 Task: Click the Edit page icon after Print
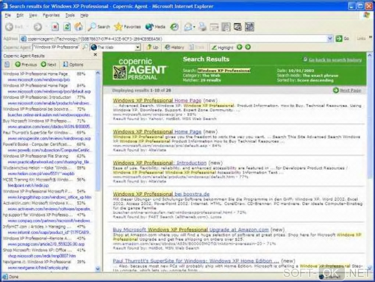tap(214, 27)
